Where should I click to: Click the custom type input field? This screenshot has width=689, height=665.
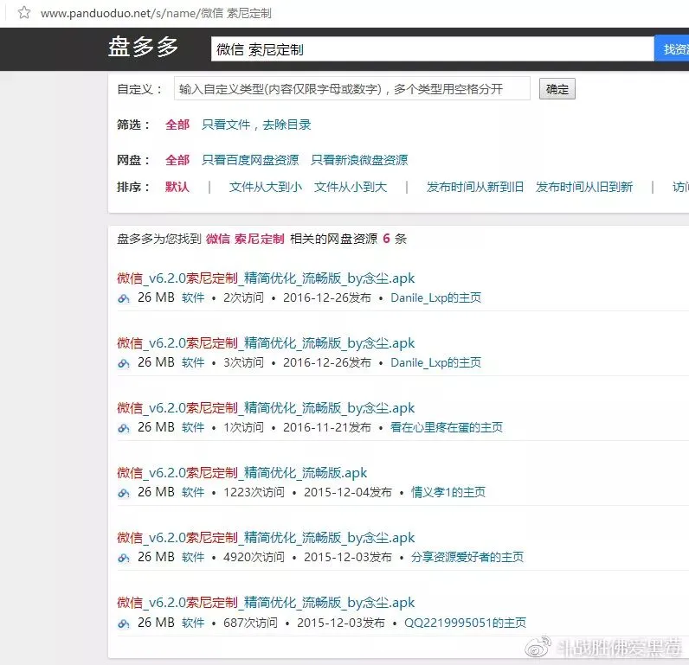pos(352,89)
